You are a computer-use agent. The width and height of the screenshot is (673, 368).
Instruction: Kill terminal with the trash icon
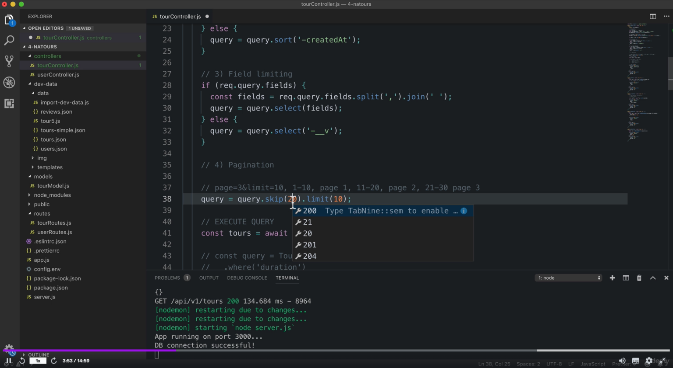coord(639,278)
